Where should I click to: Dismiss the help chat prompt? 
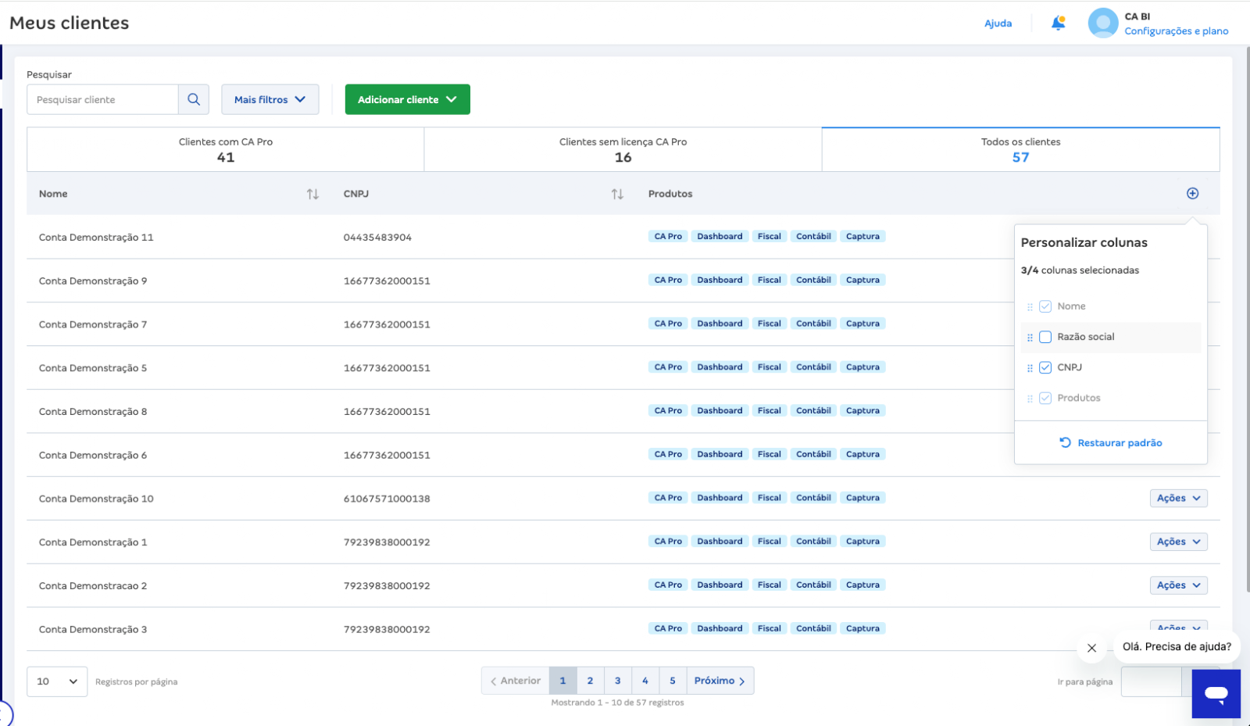(1091, 648)
